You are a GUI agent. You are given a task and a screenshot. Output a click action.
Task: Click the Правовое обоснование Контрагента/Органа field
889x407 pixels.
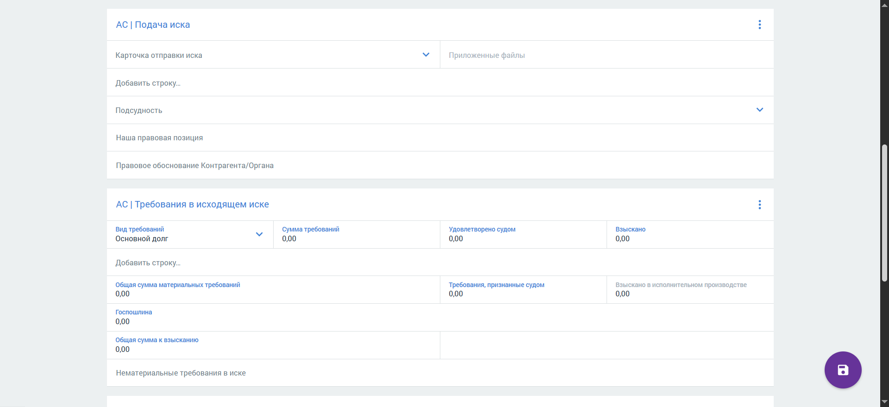pos(440,165)
